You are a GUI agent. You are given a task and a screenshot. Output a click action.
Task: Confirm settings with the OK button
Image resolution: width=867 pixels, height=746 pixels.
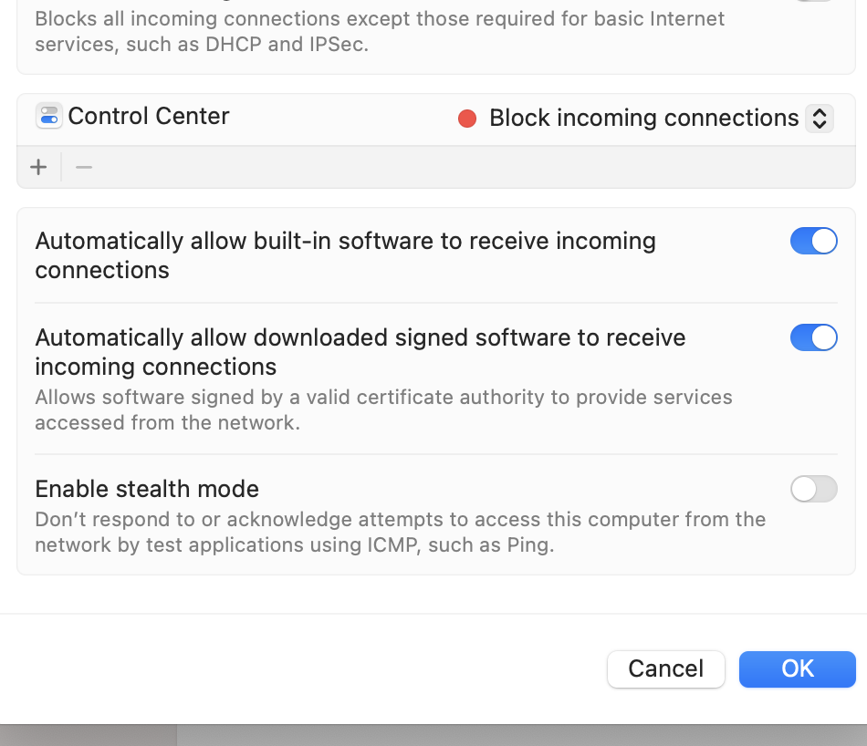point(797,668)
